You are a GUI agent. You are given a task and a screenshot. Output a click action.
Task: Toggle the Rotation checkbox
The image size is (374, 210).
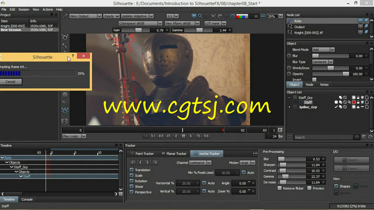[131, 181]
